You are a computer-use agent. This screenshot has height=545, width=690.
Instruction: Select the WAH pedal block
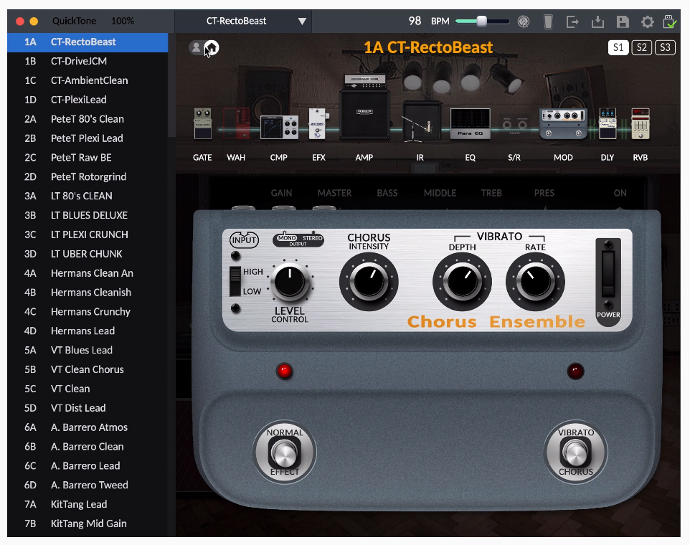tap(236, 123)
